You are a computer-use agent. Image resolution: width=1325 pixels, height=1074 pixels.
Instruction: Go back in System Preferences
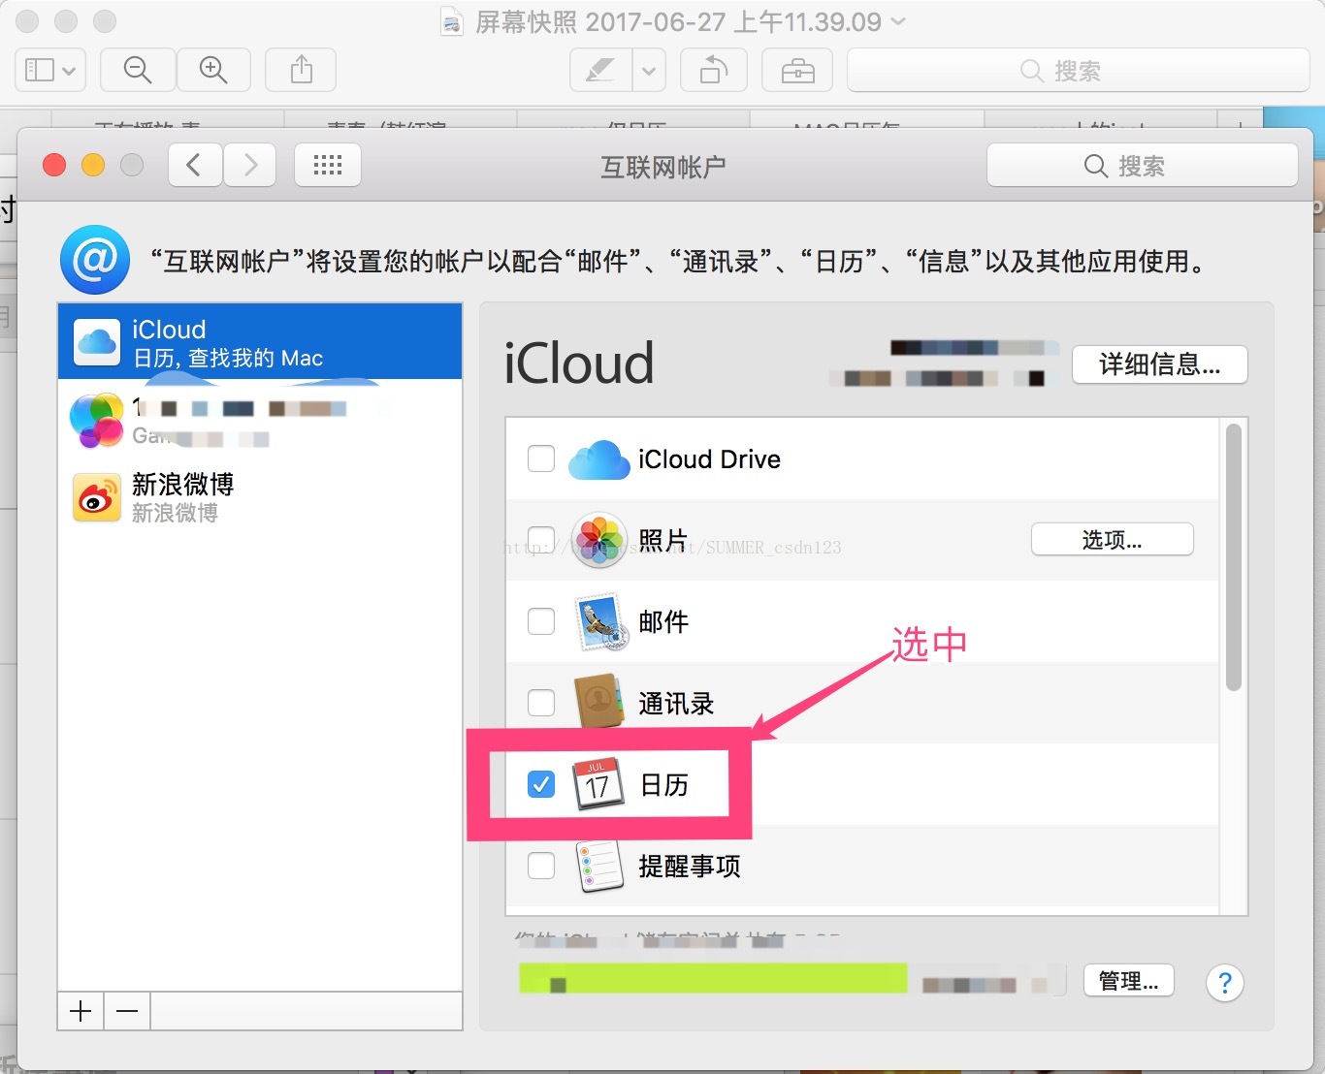pos(195,165)
